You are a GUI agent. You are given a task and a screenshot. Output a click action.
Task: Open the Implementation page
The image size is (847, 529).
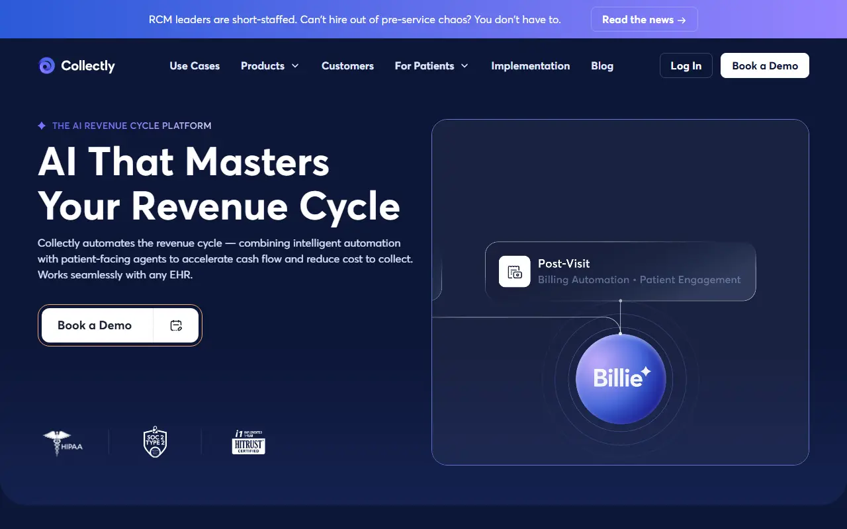pos(530,66)
